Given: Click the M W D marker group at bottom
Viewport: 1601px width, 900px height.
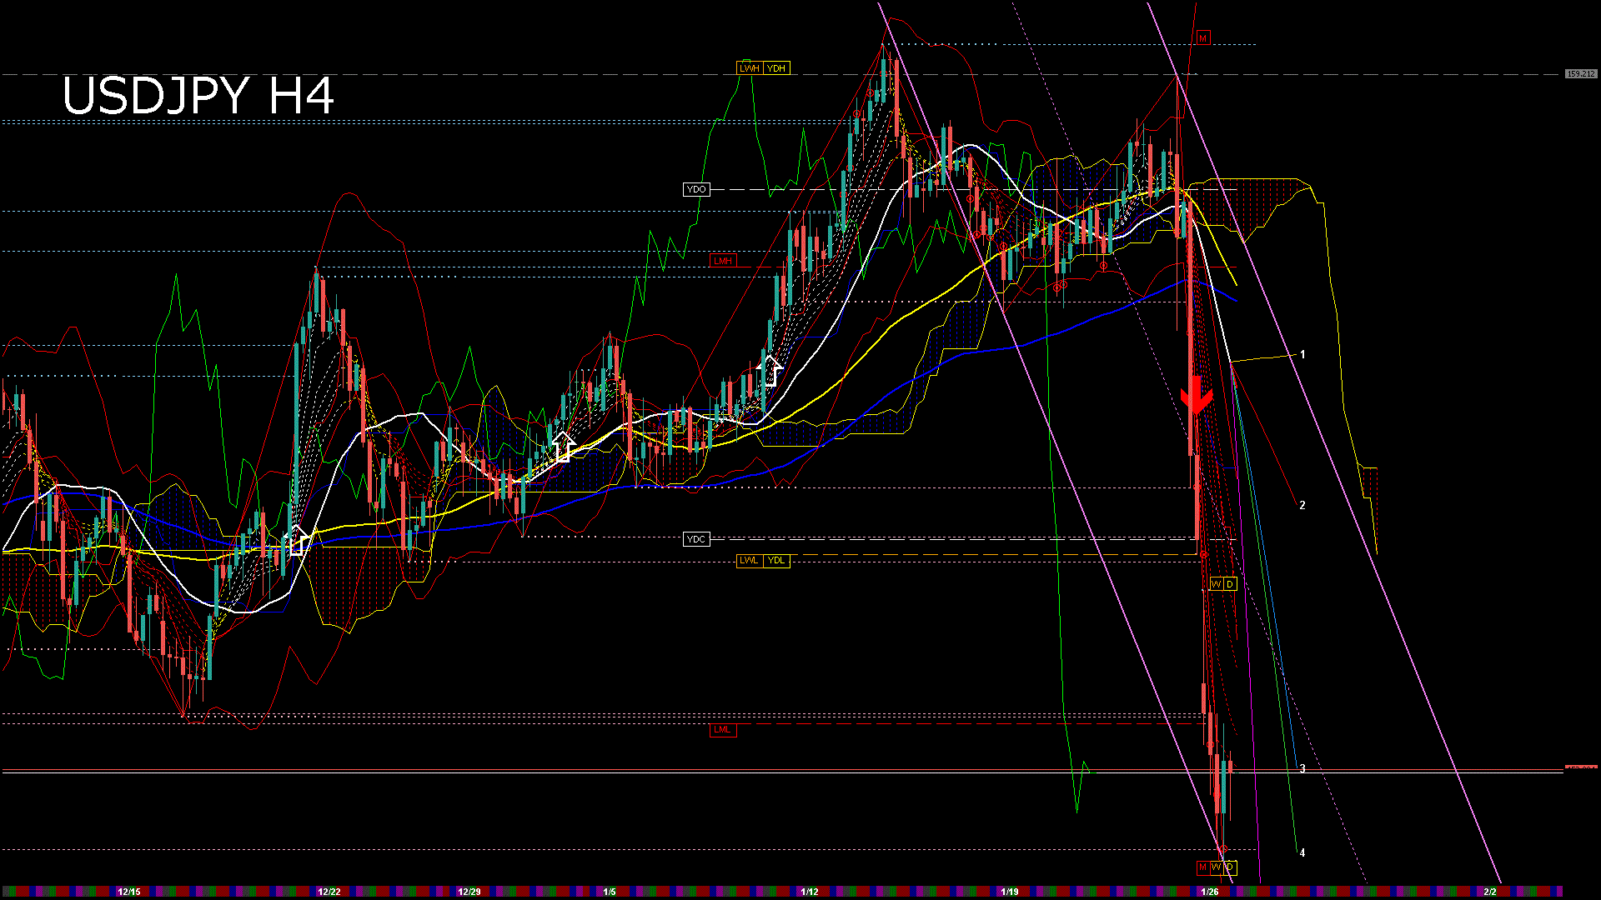Looking at the screenshot, I should click(x=1217, y=868).
